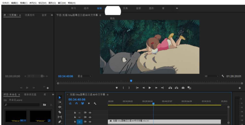Expand workspace overflow chevrons
Image resolution: width=245 pixels, height=125 pixels.
coord(177,8)
